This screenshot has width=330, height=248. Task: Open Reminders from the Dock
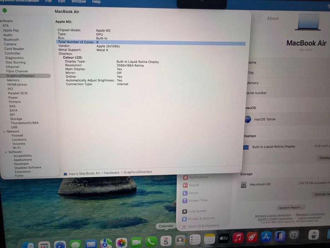point(195,240)
